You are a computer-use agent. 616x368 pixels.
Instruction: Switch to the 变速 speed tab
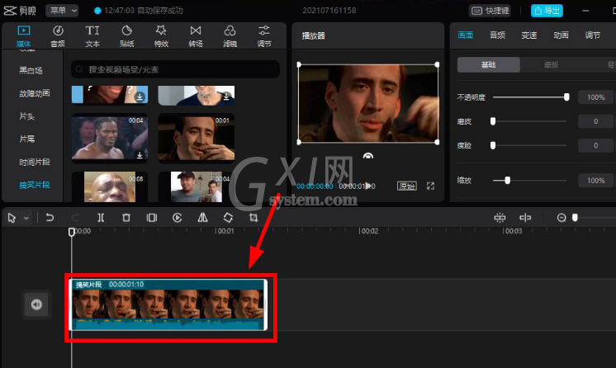(528, 35)
